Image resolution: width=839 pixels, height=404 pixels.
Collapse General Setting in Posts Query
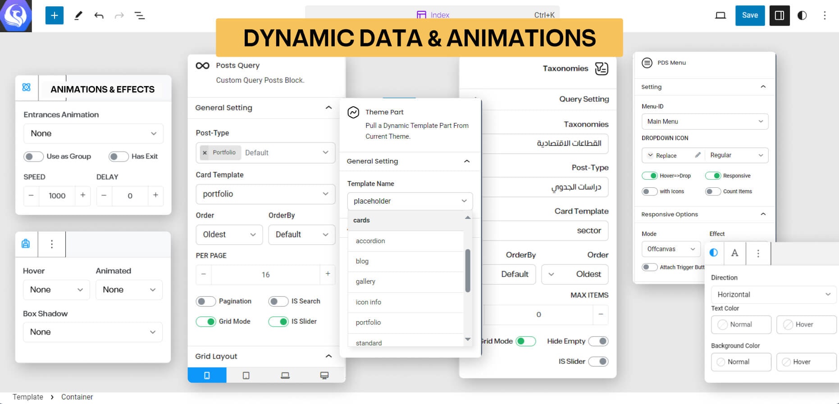[x=328, y=108]
